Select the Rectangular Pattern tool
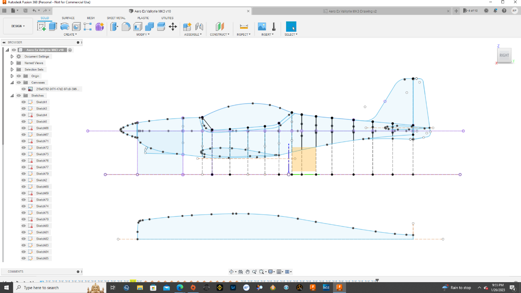This screenshot has width=521, height=293. click(x=88, y=26)
